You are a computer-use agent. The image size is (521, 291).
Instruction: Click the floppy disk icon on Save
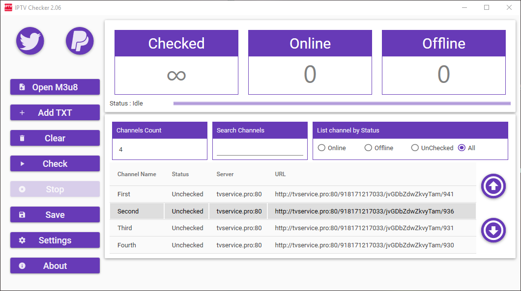coord(22,215)
